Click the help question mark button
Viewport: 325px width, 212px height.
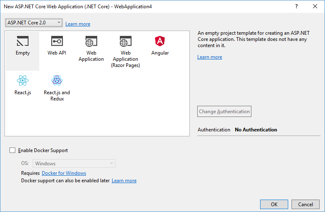(296, 7)
